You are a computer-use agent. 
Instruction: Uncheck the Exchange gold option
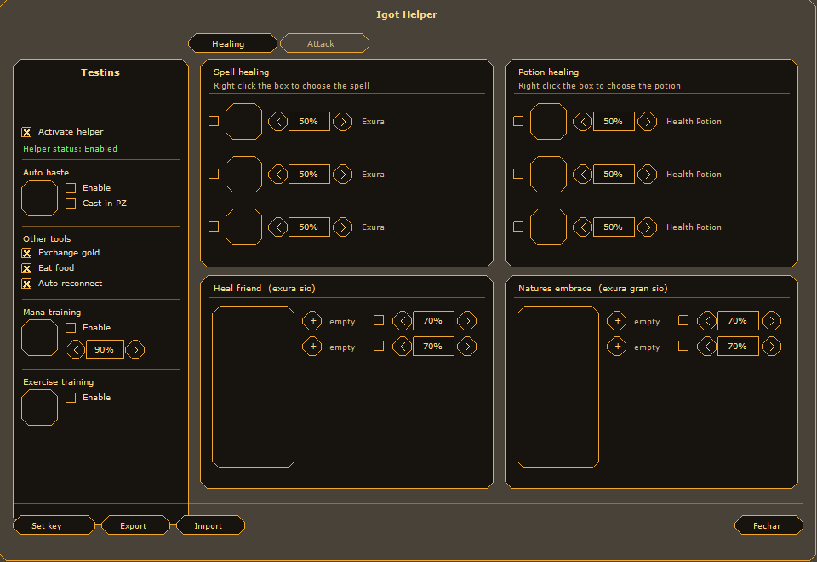point(26,253)
